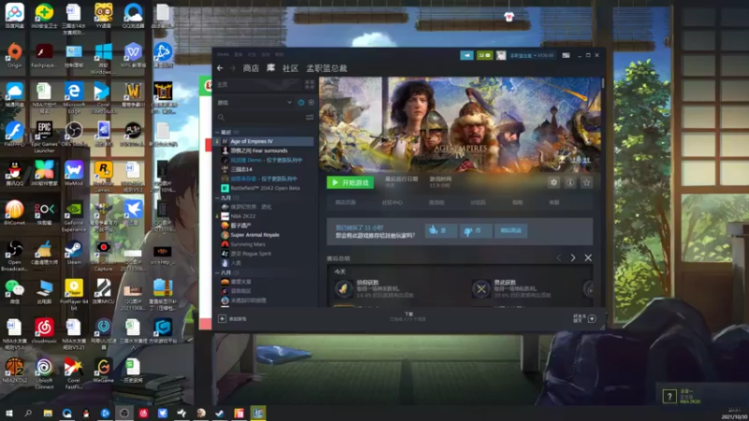Screen dimensions: 749x421
Task: Toggle library grid collections view icon
Action: point(309,84)
